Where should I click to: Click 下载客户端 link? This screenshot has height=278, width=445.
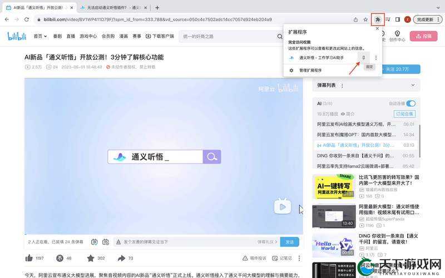coord(160,36)
